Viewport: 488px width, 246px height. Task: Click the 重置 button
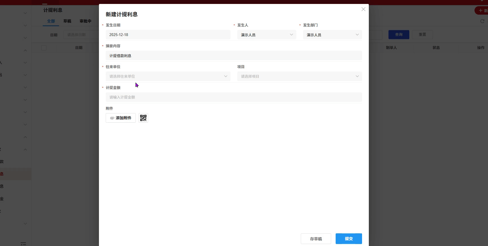pyautogui.click(x=422, y=35)
